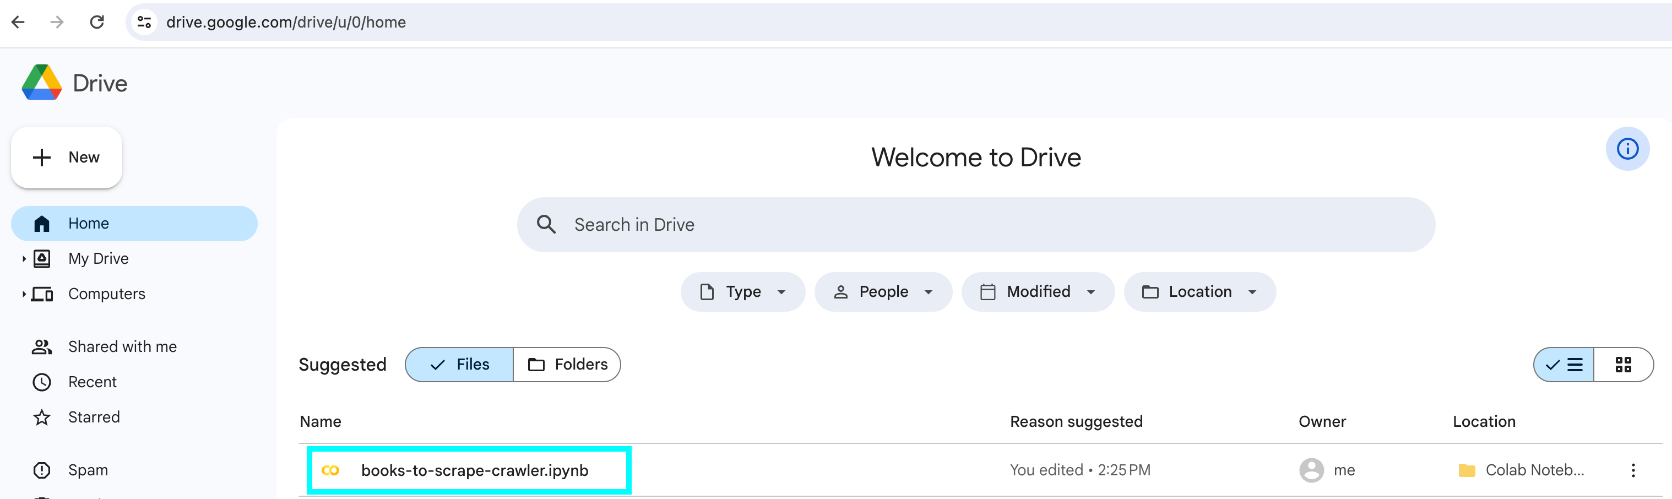Open the Type filter dropdown
This screenshot has height=499, width=1672.
(742, 292)
